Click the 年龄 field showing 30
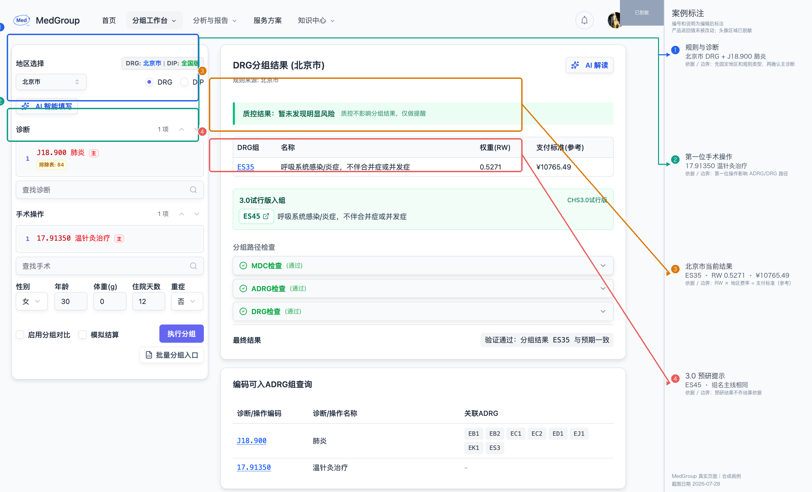Screen dimensions: 812x492 pyautogui.click(x=71, y=301)
